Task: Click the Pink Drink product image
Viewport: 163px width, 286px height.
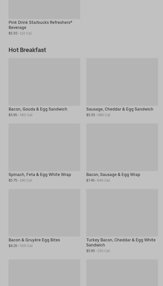Action: [x=45, y=9]
